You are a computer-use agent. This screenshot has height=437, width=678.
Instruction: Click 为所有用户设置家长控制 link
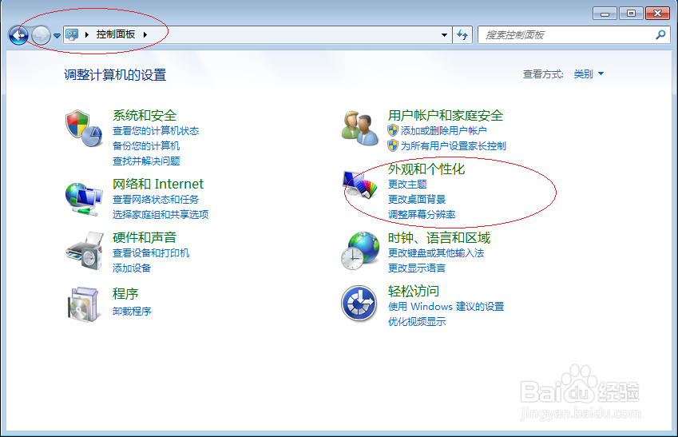coord(453,146)
